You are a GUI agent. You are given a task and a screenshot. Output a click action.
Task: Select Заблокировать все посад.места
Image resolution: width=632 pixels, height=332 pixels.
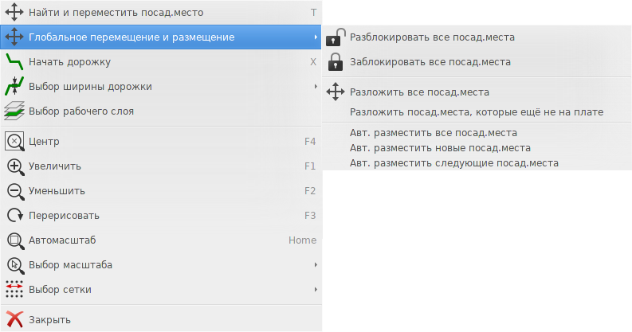pos(477,62)
